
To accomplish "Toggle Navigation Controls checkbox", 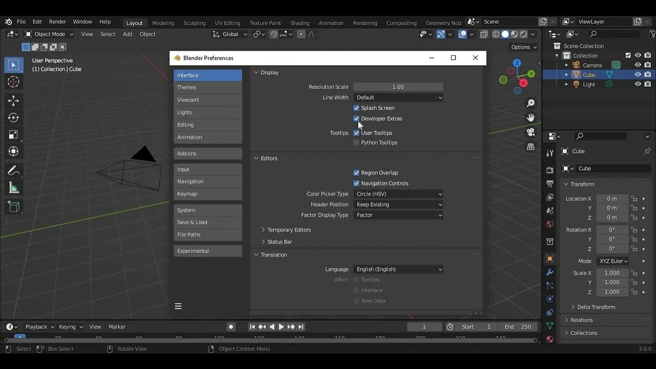I will (x=356, y=183).
